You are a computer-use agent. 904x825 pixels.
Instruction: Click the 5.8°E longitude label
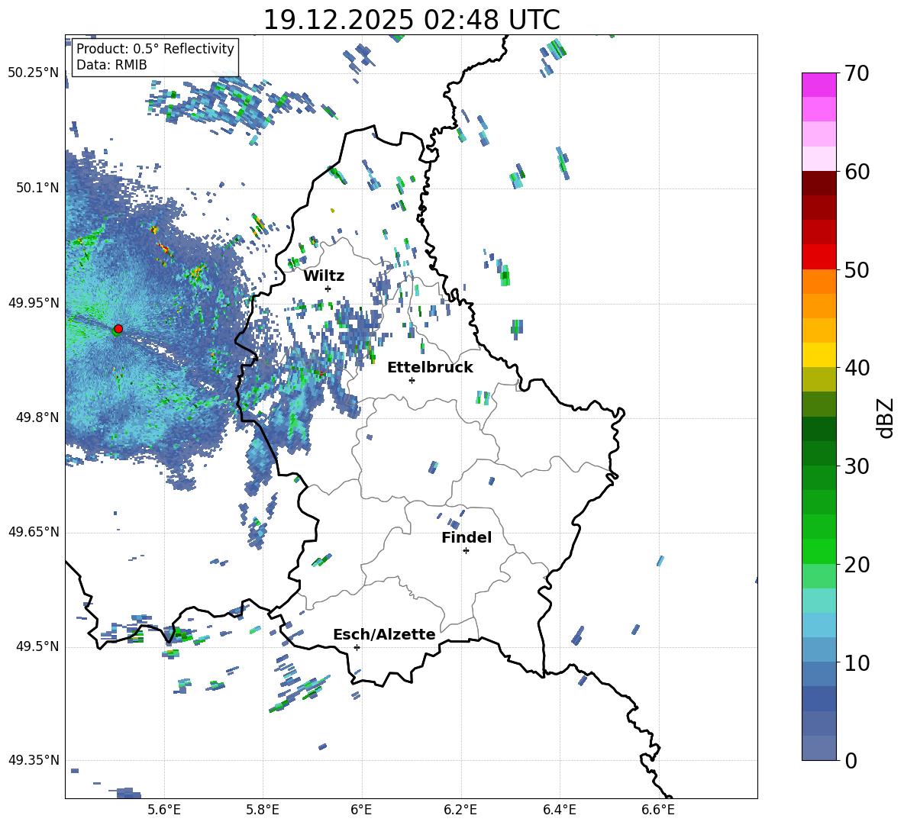263,810
